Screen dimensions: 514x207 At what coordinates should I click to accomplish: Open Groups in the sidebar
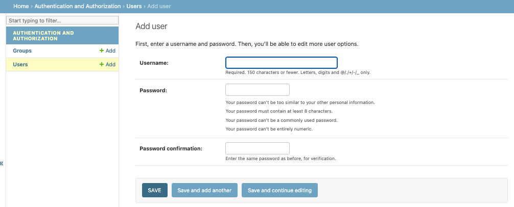22,51
